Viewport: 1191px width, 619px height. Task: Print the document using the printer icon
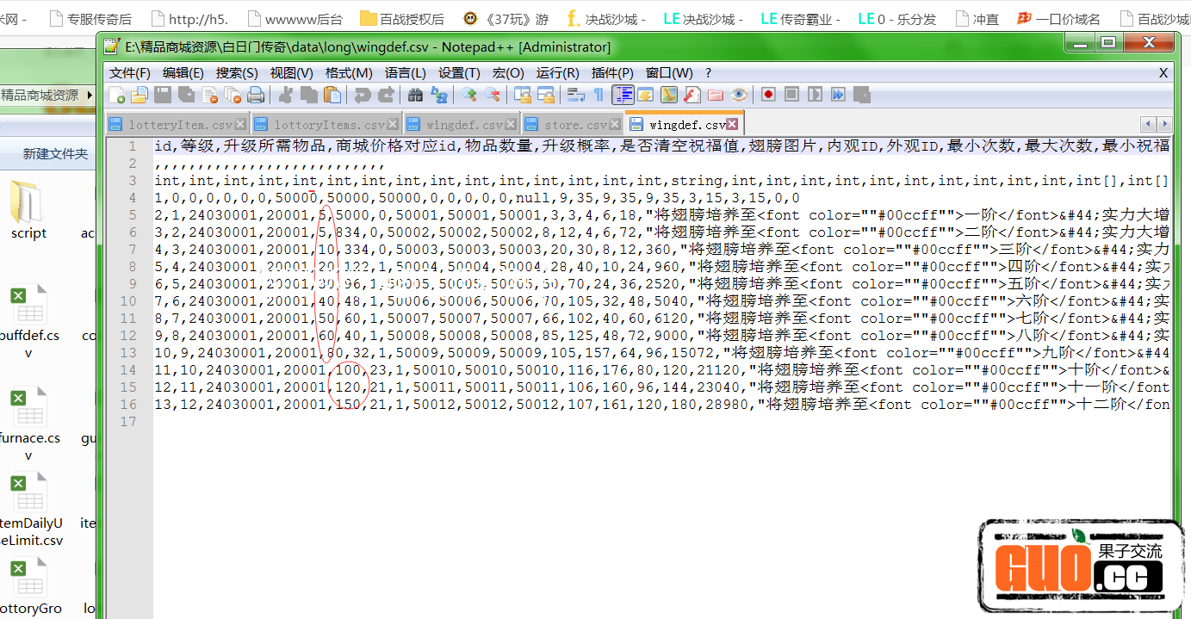[255, 95]
